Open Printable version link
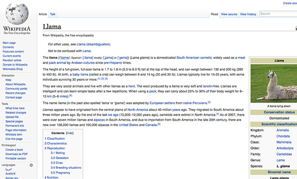This screenshot has width=297, height=179. (x=16, y=158)
